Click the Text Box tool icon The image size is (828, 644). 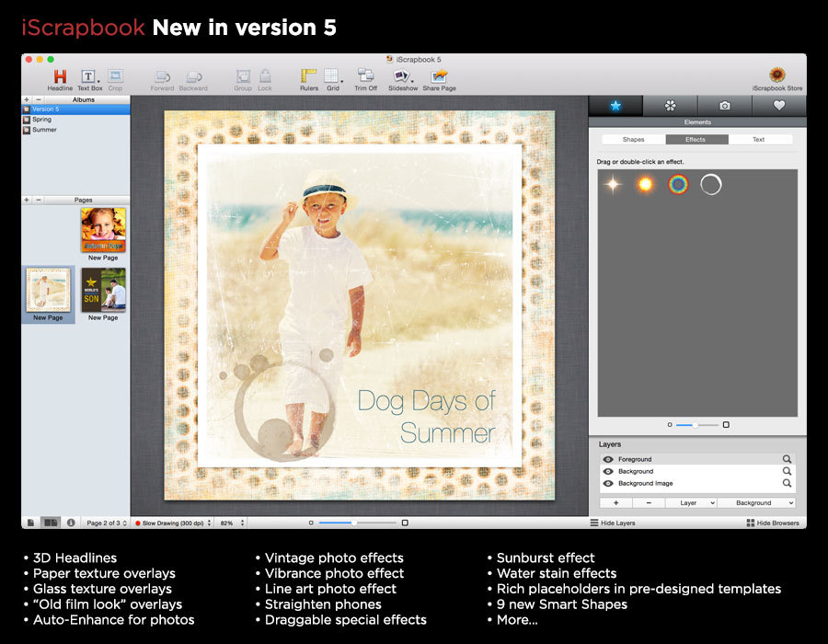tap(89, 77)
